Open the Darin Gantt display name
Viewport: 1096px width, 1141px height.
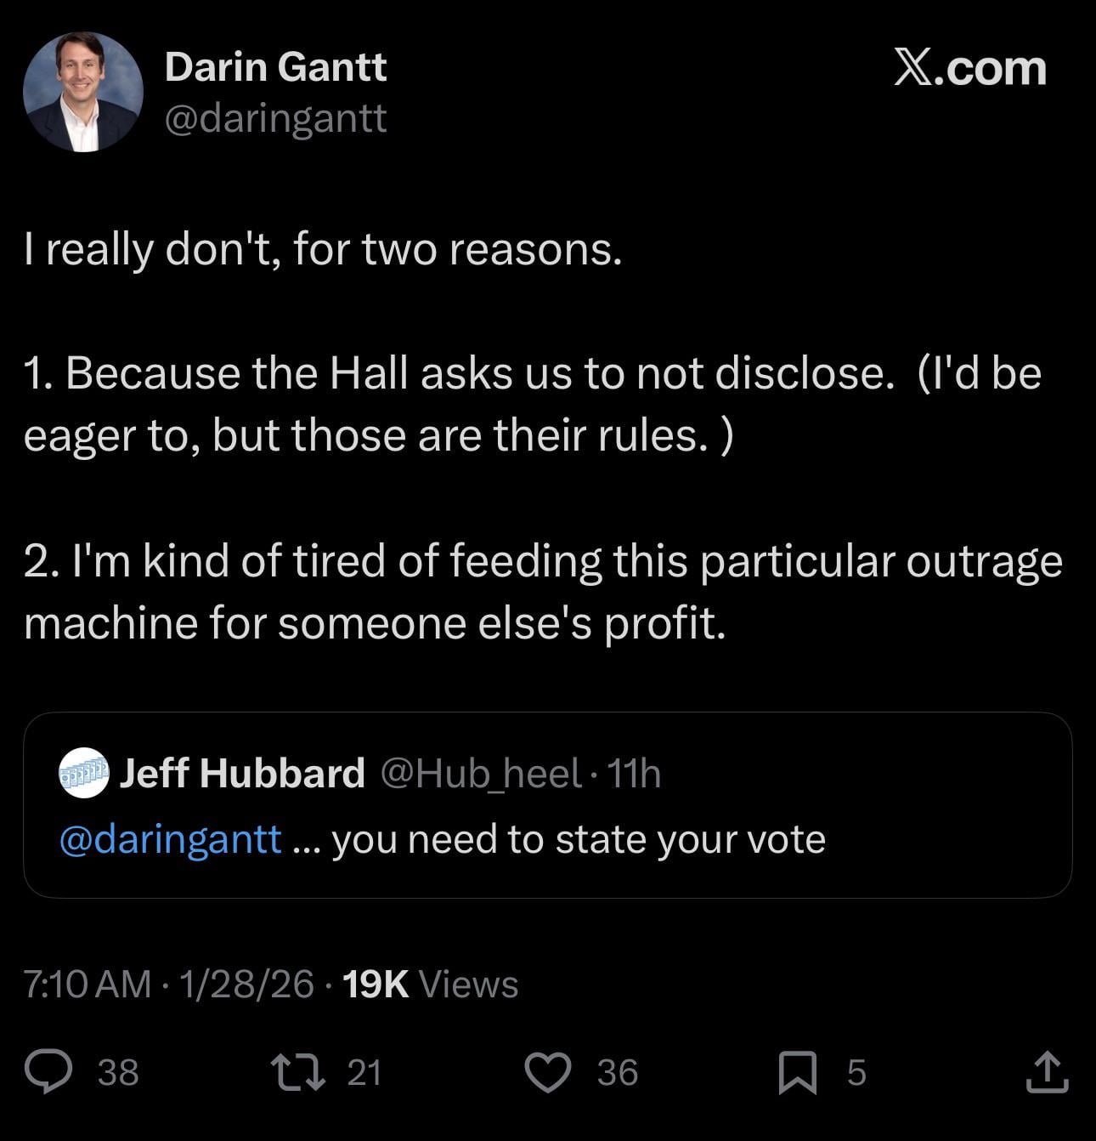[275, 66]
